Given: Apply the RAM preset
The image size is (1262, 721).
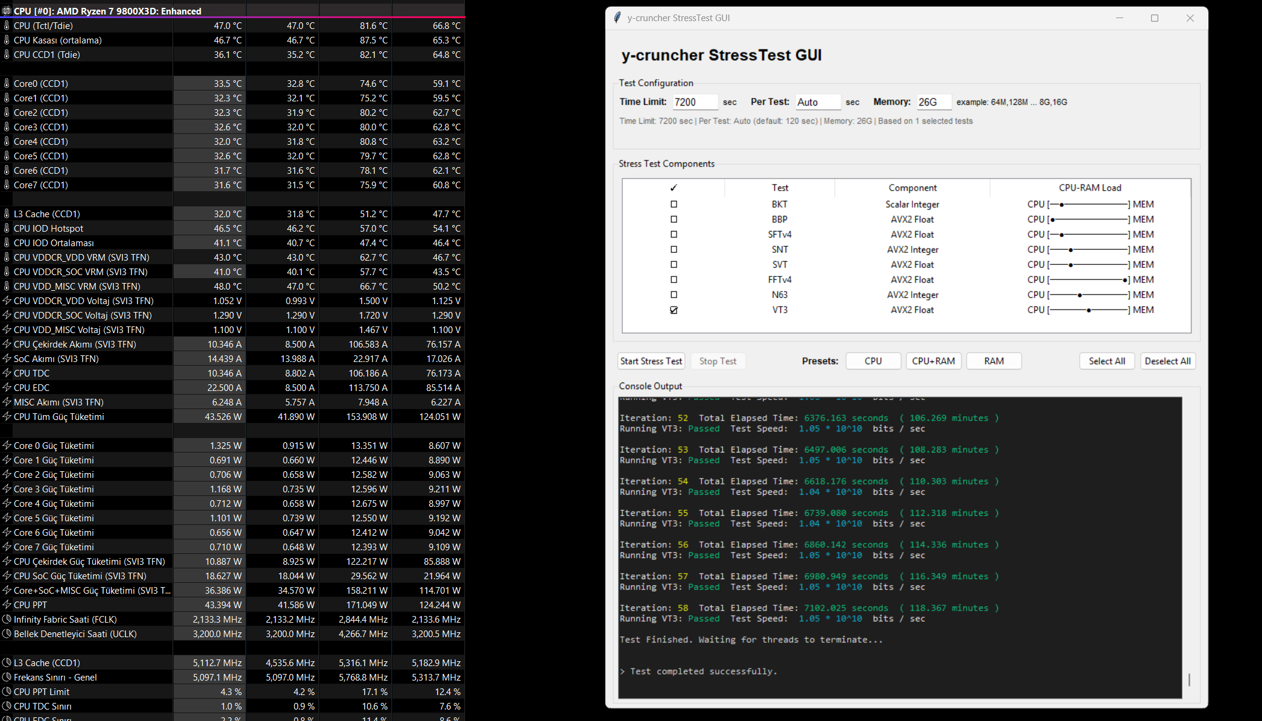Looking at the screenshot, I should [x=994, y=361].
